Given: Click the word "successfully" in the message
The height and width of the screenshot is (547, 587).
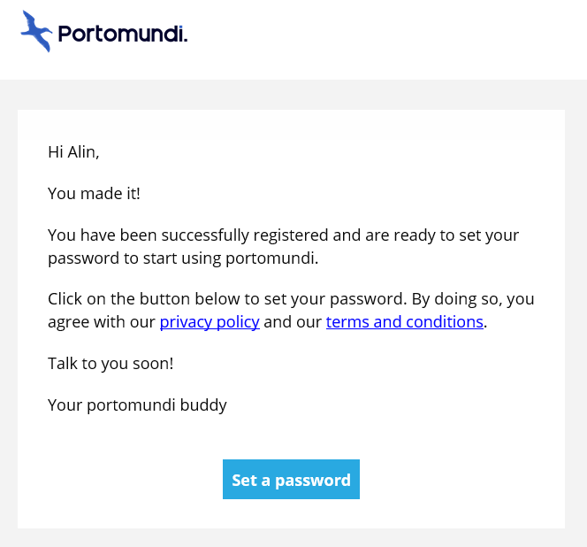Looking at the screenshot, I should coord(205,235).
